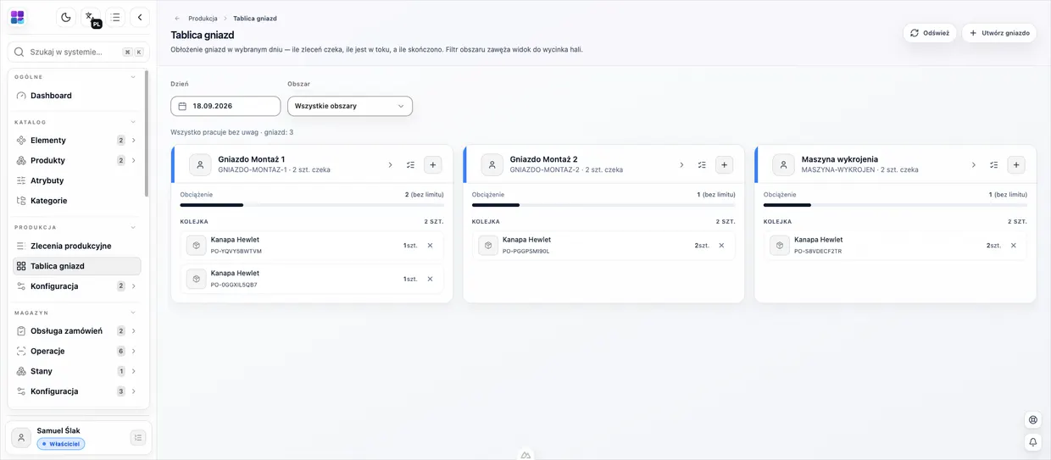Open order PO-YQVY5BWTVM Kanapa Hewlet
The width and height of the screenshot is (1051, 460).
(311, 246)
